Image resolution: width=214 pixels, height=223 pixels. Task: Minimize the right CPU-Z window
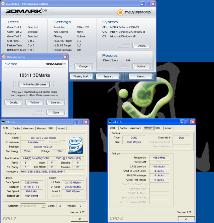182,122
